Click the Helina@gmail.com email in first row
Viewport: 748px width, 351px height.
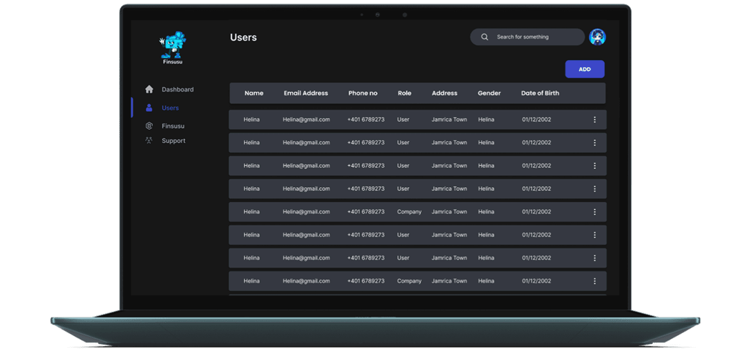(306, 119)
